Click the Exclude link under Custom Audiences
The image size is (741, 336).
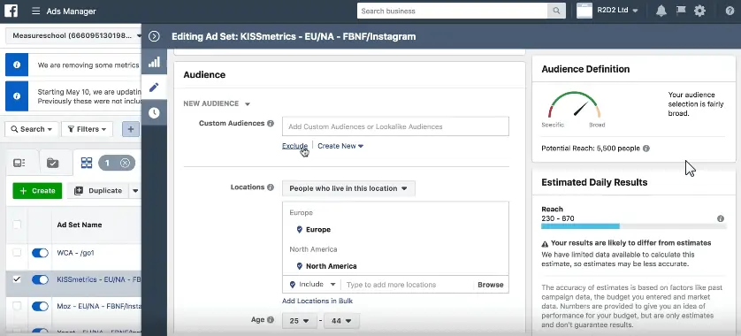pyautogui.click(x=294, y=146)
